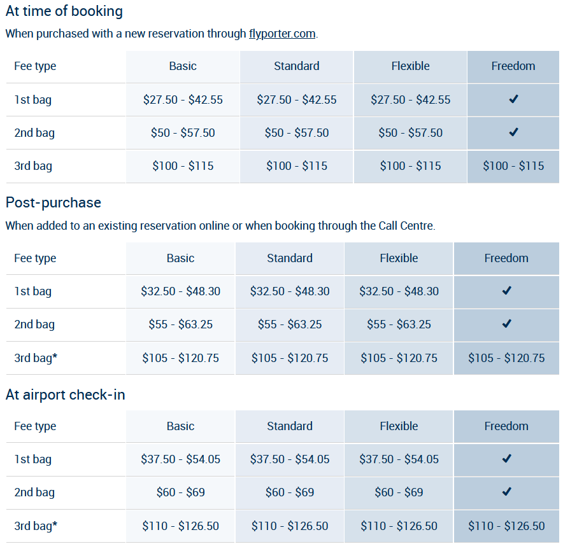Click Standard 2nd bag fee $55 - $63.25
Viewport: 563px width, 544px height.
point(290,324)
